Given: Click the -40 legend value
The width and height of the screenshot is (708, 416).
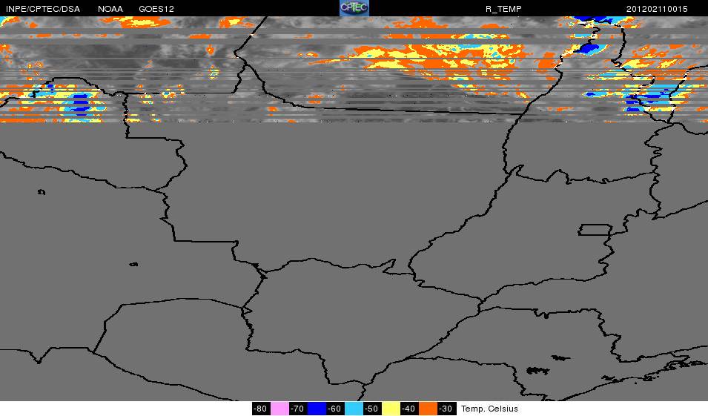Looking at the screenshot, I should tap(409, 409).
